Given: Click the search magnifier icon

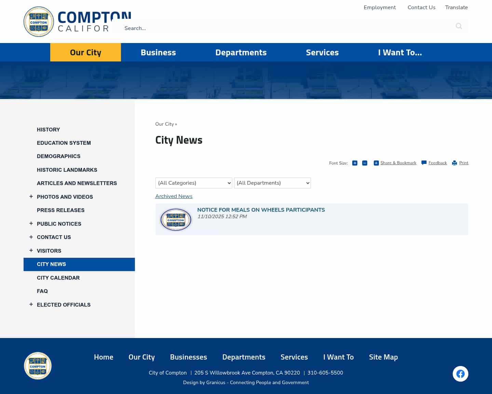Looking at the screenshot, I should click(x=459, y=26).
